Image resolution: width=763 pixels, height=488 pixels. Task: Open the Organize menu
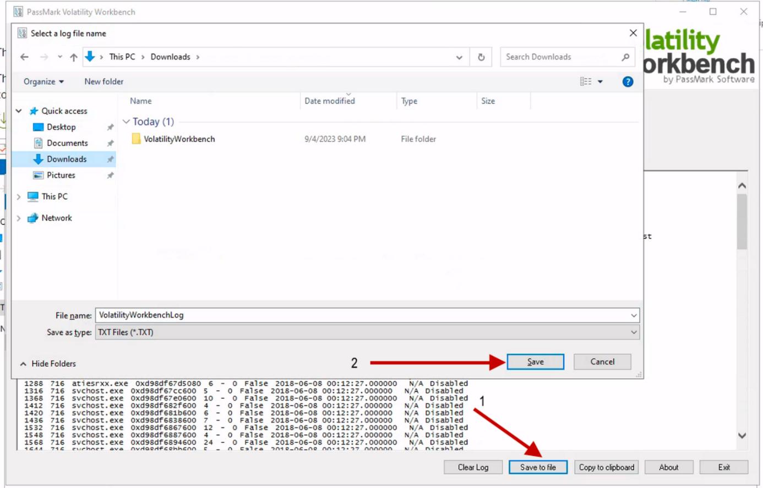click(x=43, y=81)
